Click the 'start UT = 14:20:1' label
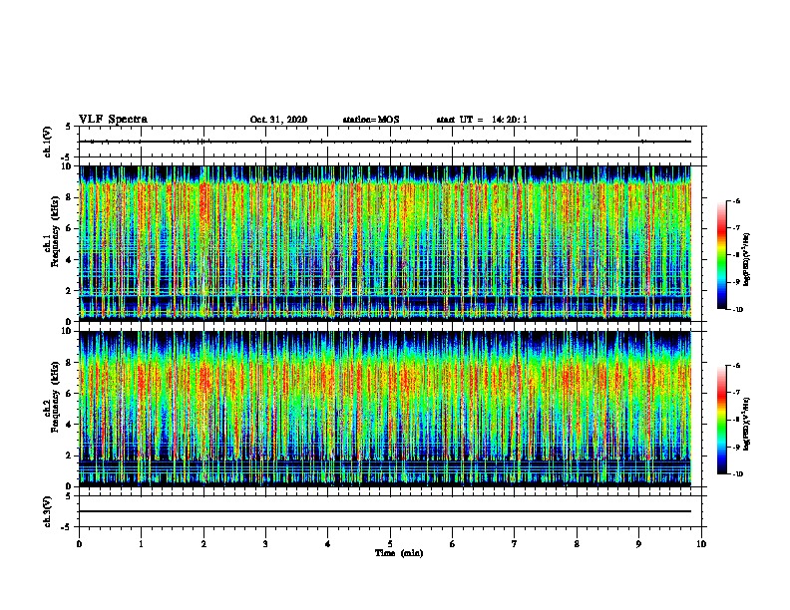 click(x=482, y=120)
